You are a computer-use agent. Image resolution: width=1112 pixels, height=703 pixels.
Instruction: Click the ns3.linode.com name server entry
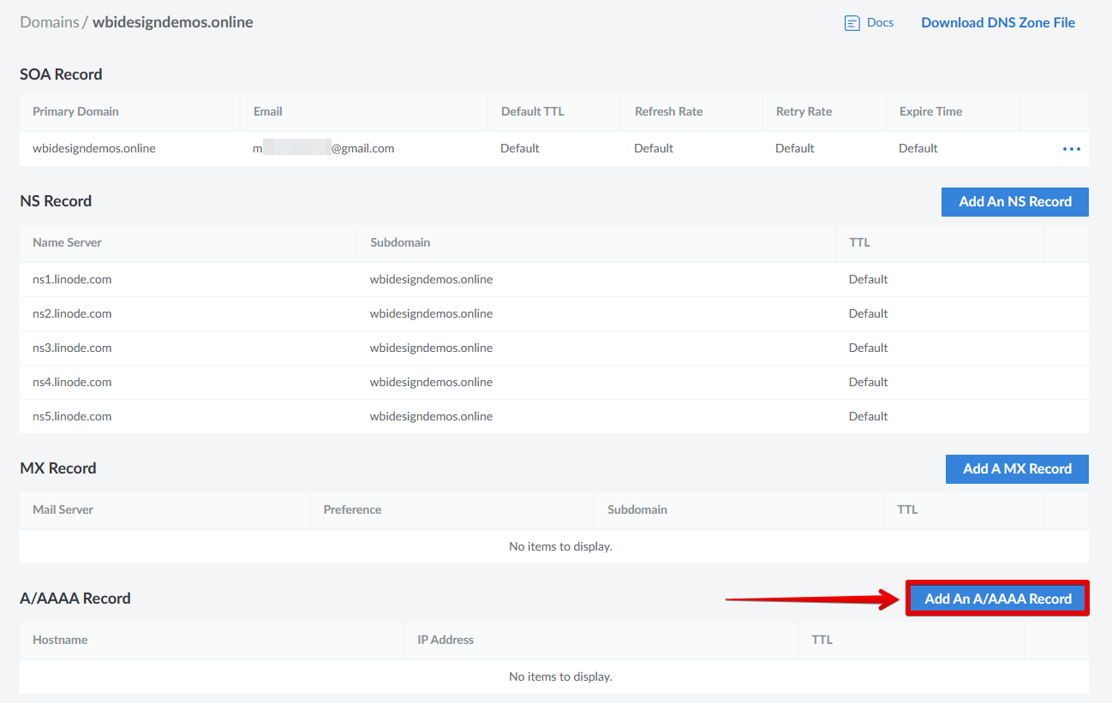click(72, 348)
